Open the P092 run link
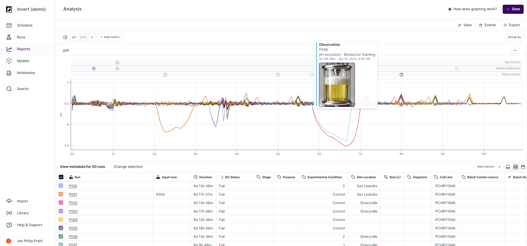527x246 pixels. 73,203
